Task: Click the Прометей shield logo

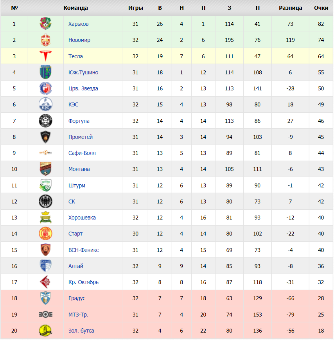Action: [45, 137]
